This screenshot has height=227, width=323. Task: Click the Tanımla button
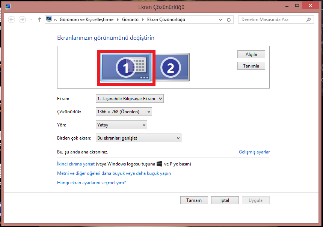(251, 66)
